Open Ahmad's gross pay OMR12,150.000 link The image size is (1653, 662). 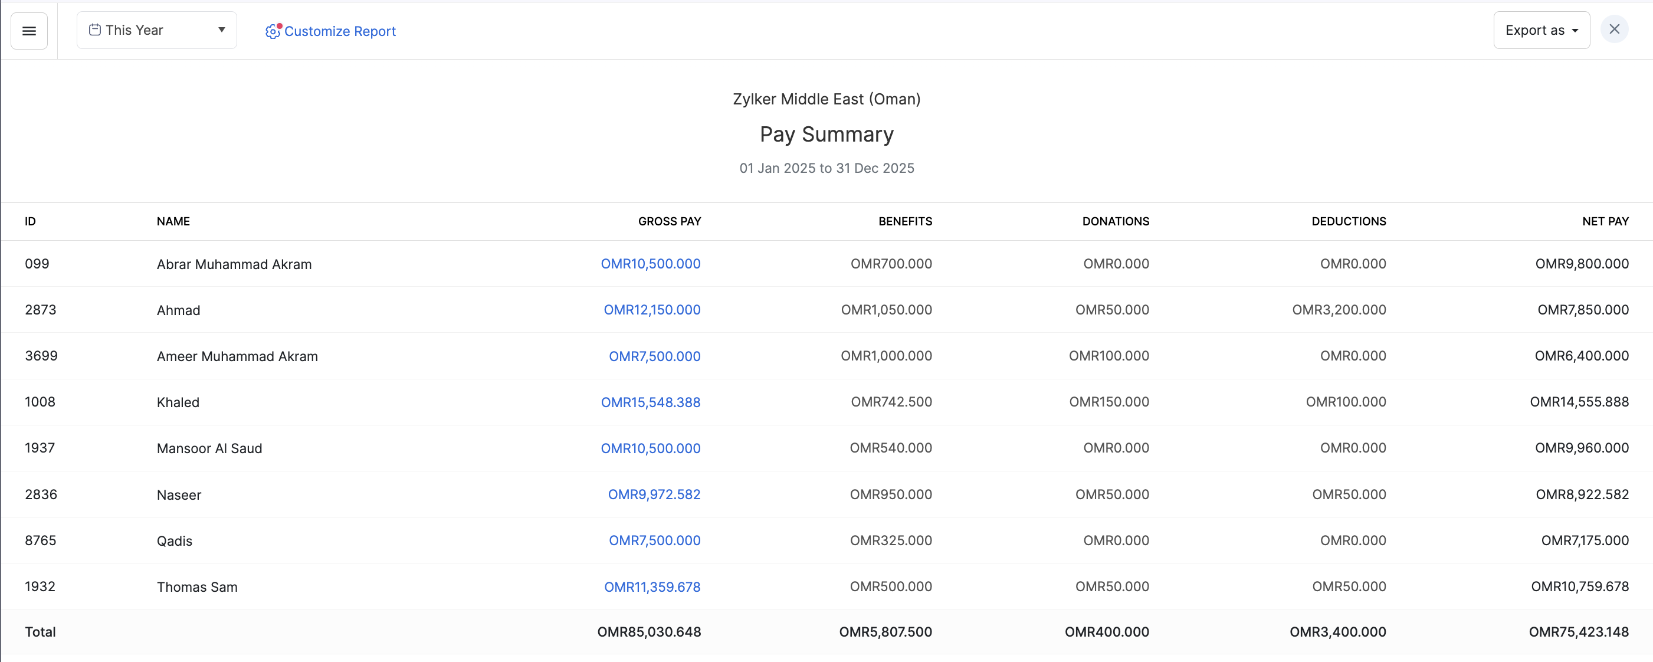[x=652, y=310]
